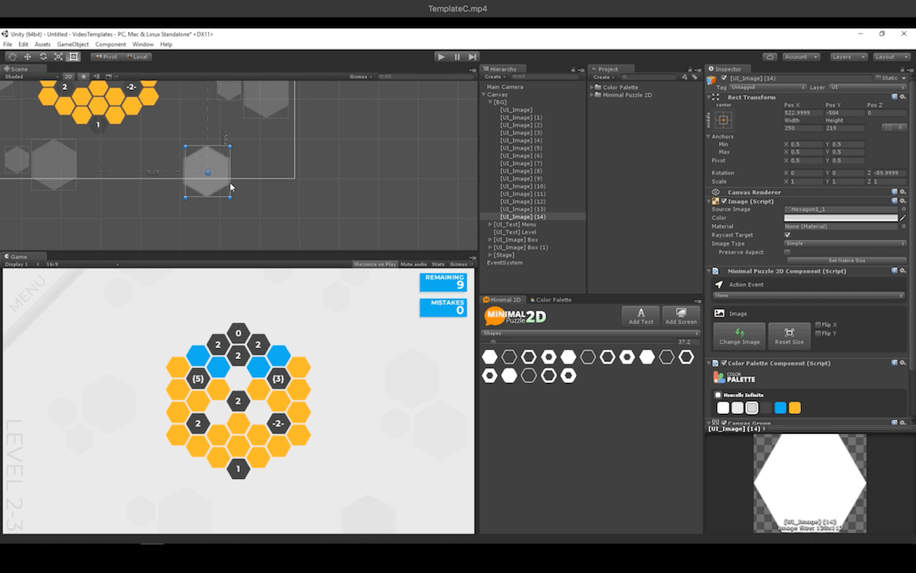Uncheck Raycast Target
Viewport: 916px width, 573px height.
[x=787, y=235]
